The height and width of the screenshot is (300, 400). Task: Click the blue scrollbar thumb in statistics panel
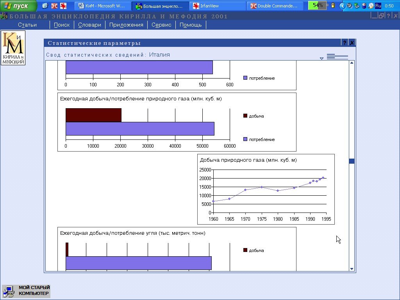click(x=352, y=161)
